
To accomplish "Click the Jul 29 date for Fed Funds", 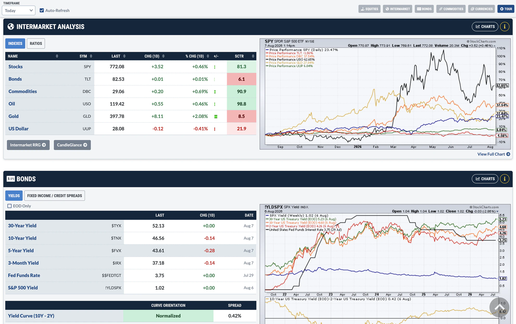I will tap(248, 275).
